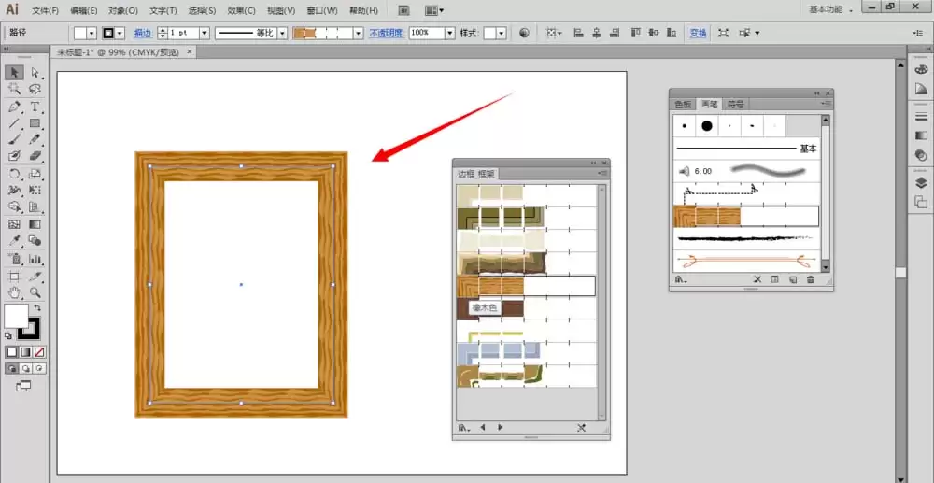This screenshot has height=483, width=934.
Task: Open the 效果(C) menu
Action: tap(241, 10)
